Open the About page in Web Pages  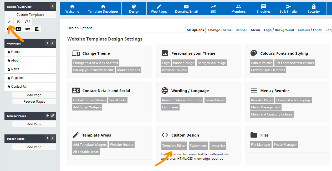[15, 61]
